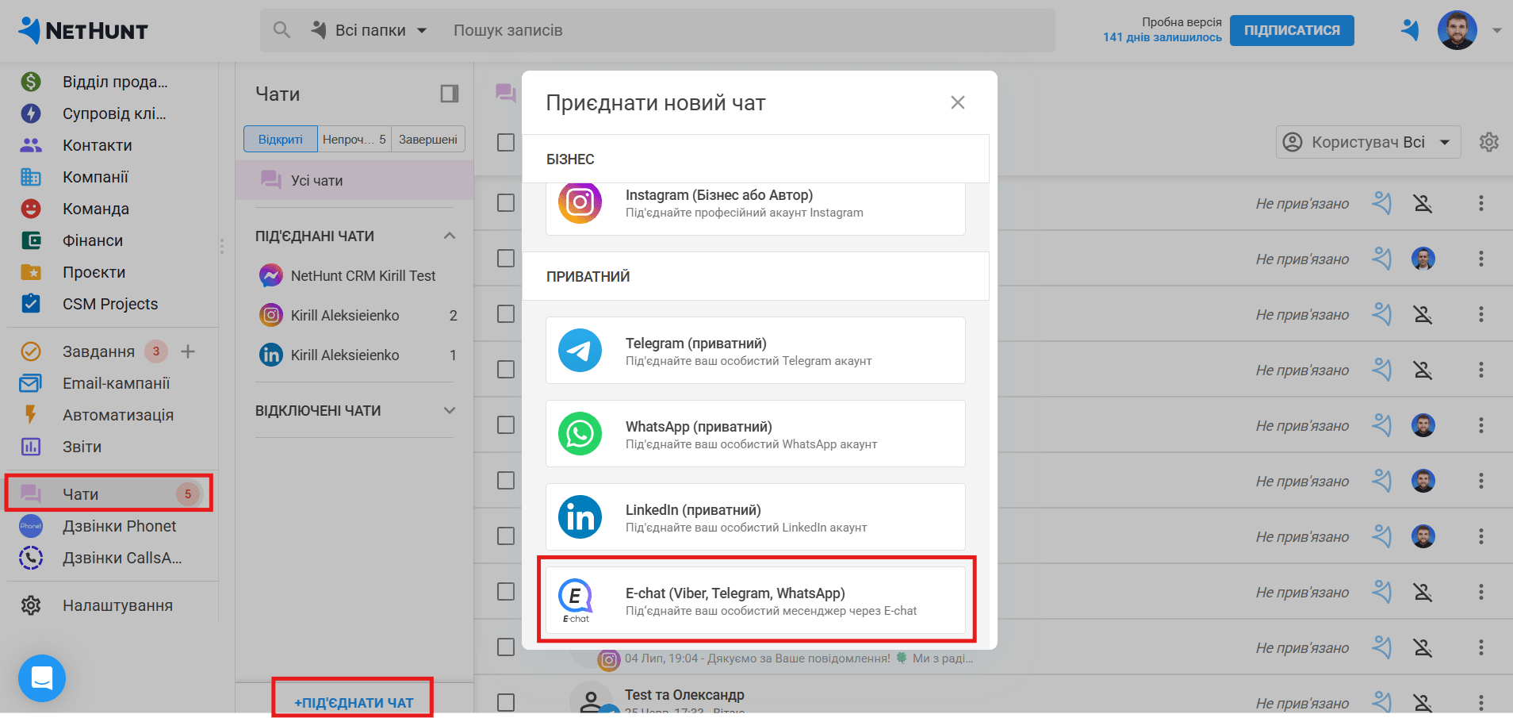This screenshot has height=718, width=1513.
Task: Click the NetHunt megaphone icon in header
Action: click(1410, 30)
